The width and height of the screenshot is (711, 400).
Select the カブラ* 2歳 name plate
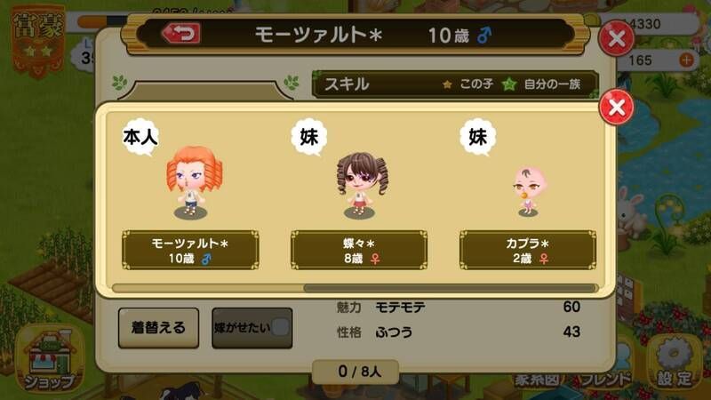click(527, 250)
